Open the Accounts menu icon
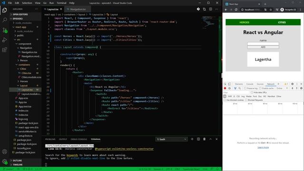The width and height of the screenshot is (304, 171). tap(5, 152)
